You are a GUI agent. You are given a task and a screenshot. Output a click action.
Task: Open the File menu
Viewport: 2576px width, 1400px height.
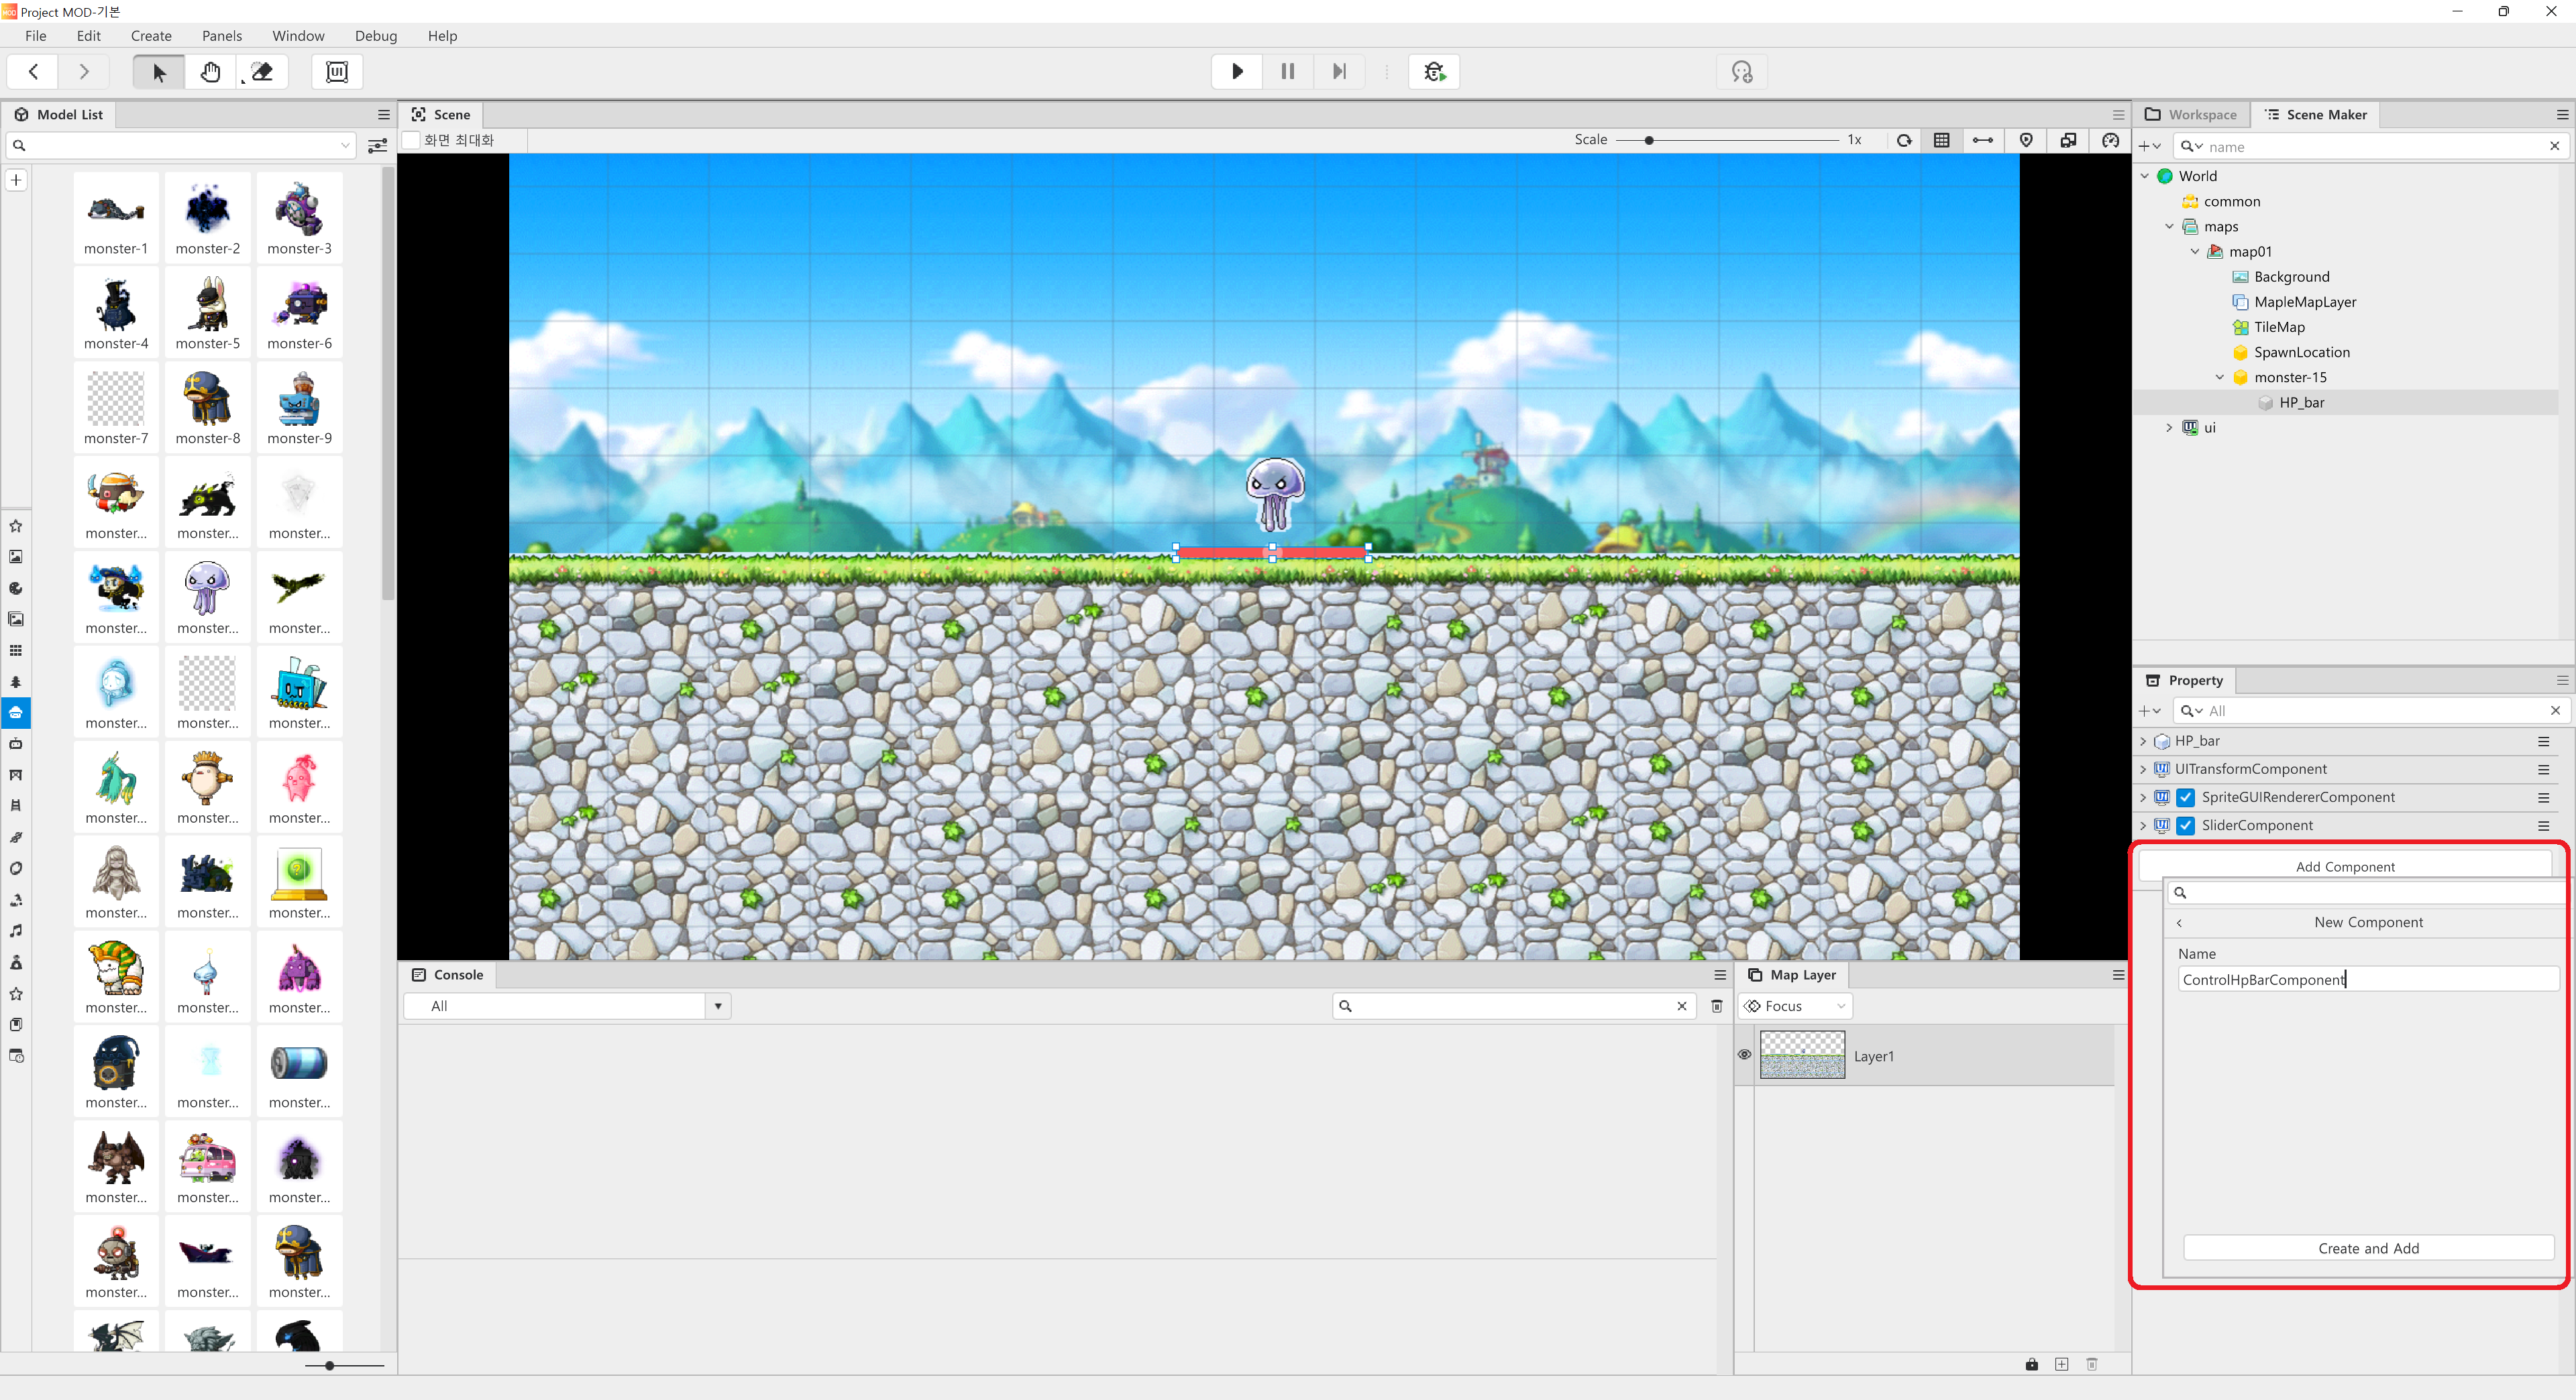click(x=36, y=36)
